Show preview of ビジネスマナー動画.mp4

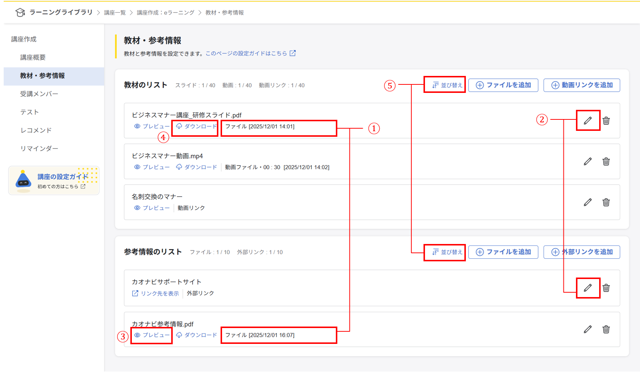152,167
